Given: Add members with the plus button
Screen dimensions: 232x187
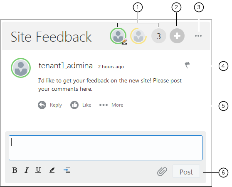Looking at the screenshot, I should 177,36.
